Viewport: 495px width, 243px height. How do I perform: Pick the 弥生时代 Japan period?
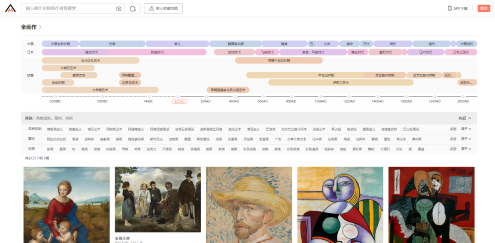point(157,52)
